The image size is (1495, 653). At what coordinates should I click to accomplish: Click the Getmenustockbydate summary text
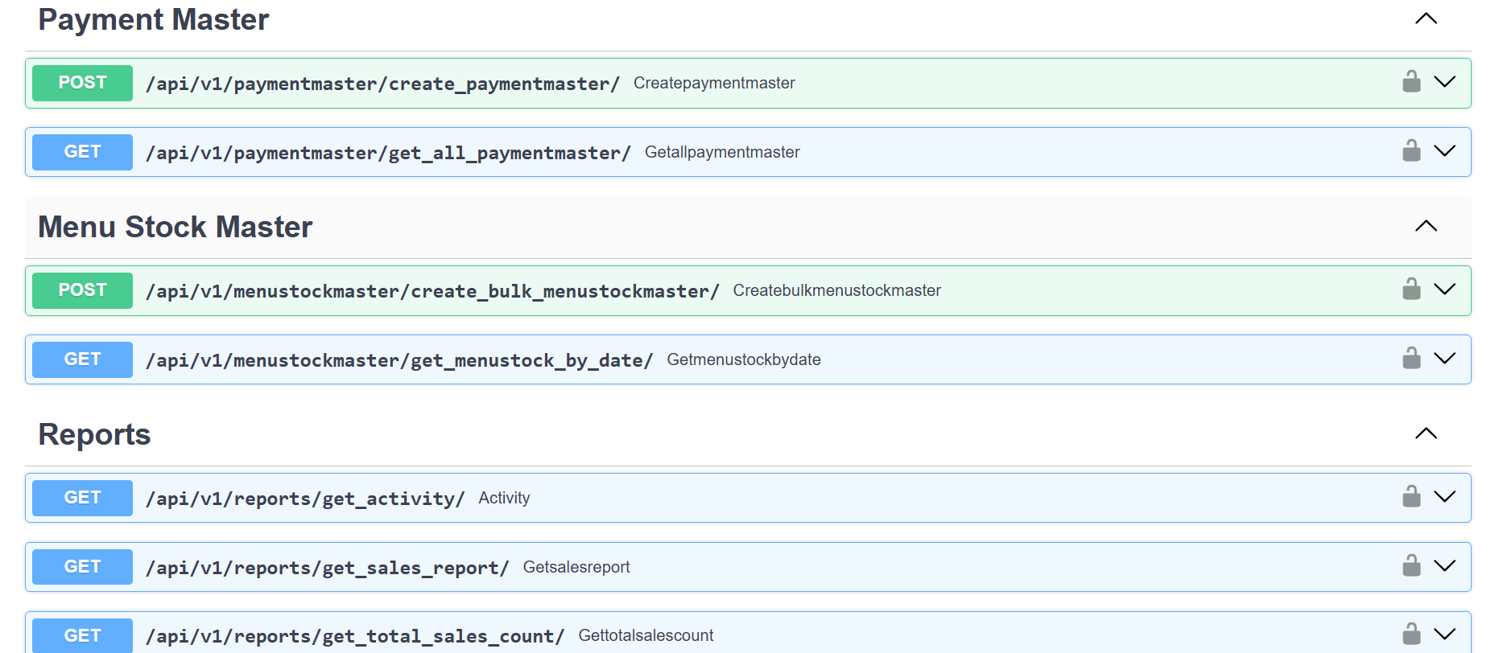(743, 359)
